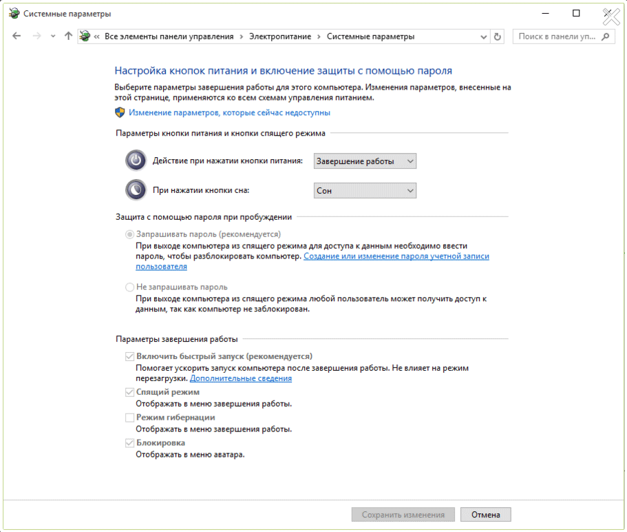The height and width of the screenshot is (532, 627).
Task: Toggle 'Блокировка' checkbox
Action: pyautogui.click(x=129, y=442)
